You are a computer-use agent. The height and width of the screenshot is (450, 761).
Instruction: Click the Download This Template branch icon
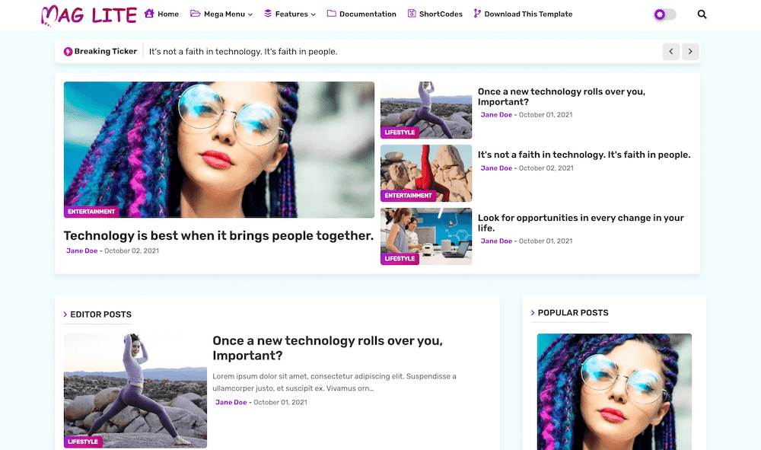477,14
